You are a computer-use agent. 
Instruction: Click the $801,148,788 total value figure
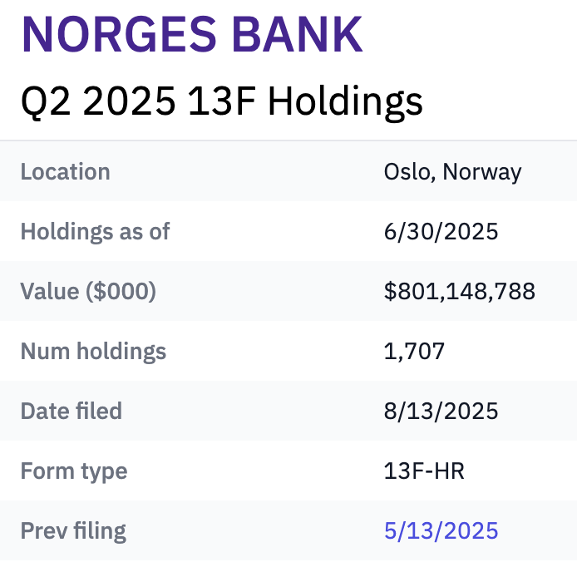pyautogui.click(x=459, y=291)
